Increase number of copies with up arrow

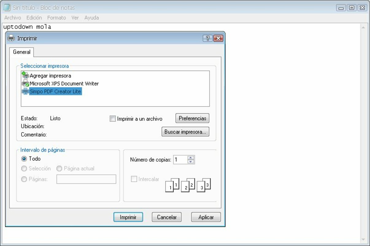point(191,158)
